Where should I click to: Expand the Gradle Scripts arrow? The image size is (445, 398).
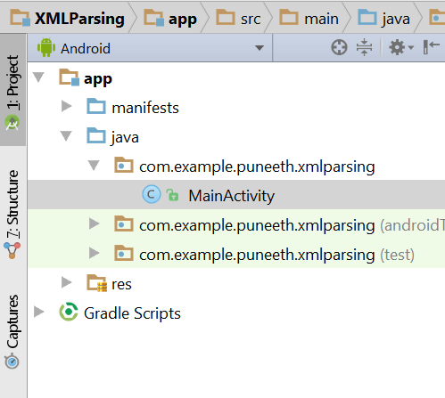point(39,312)
